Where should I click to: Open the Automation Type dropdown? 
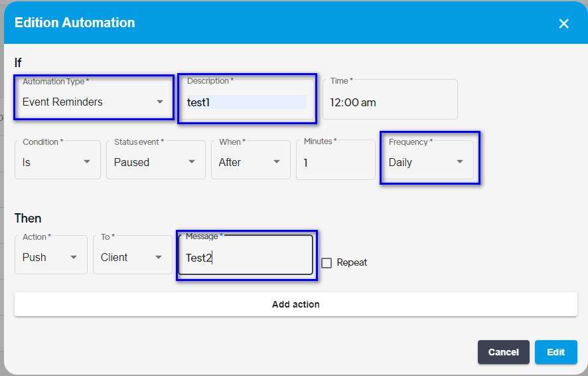(x=94, y=99)
